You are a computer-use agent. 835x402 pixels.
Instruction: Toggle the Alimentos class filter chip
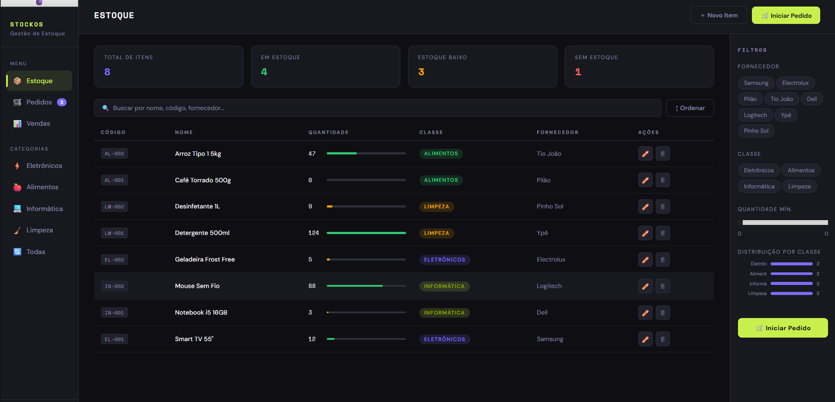[x=801, y=171]
